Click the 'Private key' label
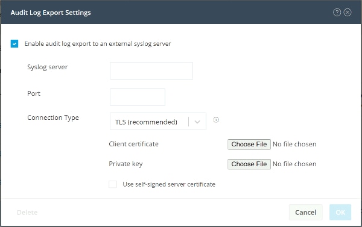Viewport: 362px width, 227px height. click(125, 164)
